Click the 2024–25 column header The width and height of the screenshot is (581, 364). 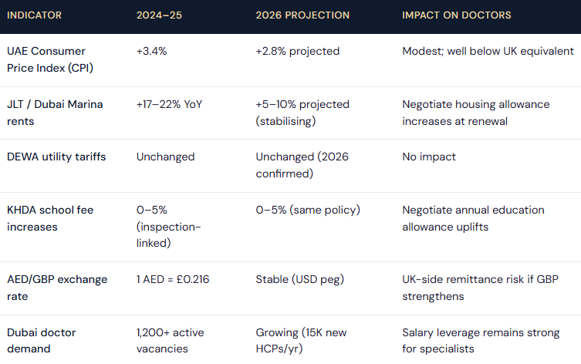point(159,15)
